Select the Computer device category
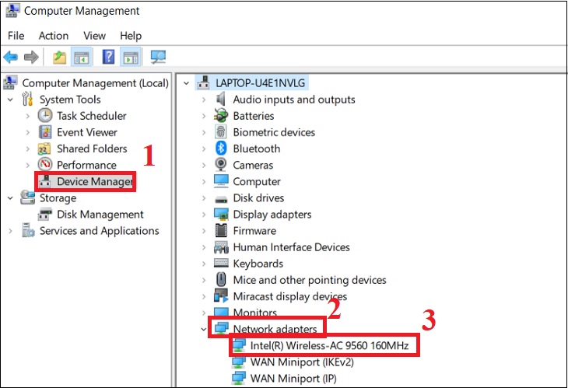Viewport: 568px width, 388px height. (257, 181)
